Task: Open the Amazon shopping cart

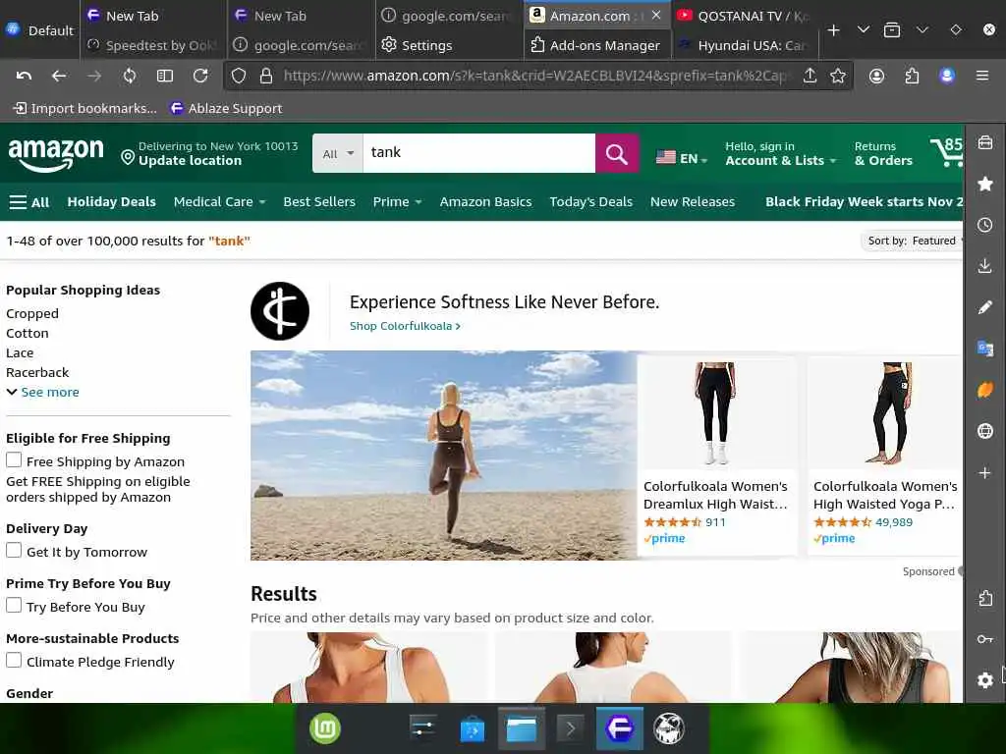Action: [947, 152]
